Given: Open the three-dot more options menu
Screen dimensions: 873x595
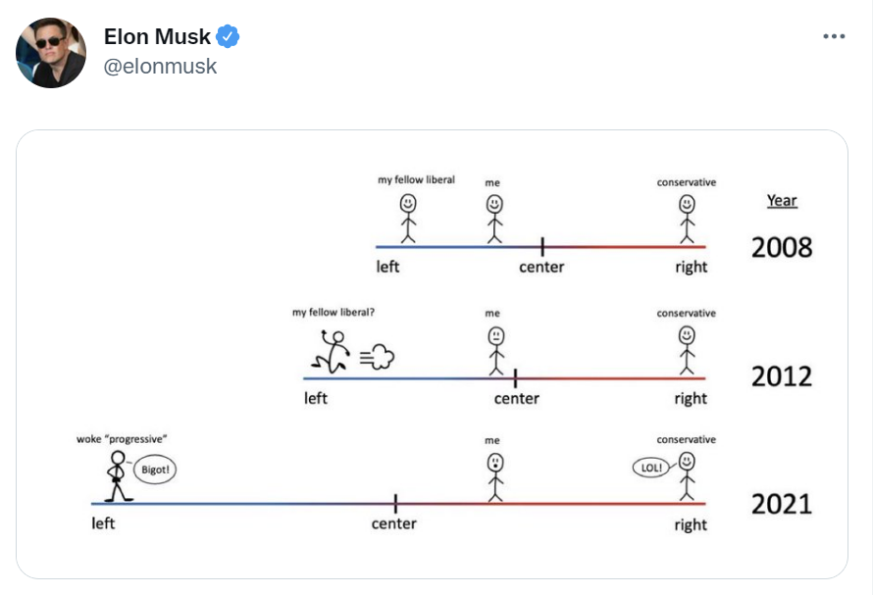Looking at the screenshot, I should 834,36.
